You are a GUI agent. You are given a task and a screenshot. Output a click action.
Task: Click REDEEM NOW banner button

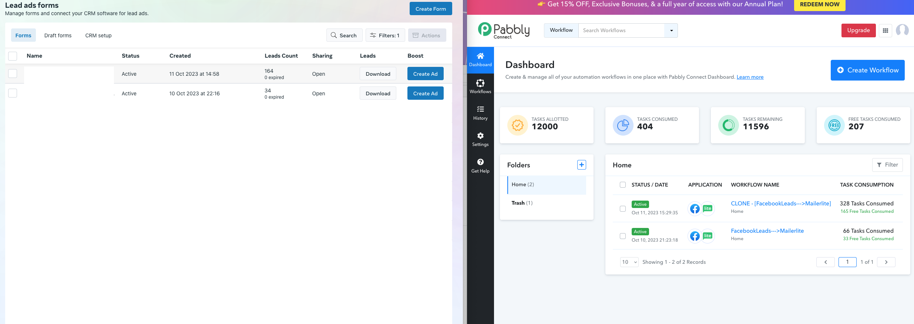click(820, 5)
